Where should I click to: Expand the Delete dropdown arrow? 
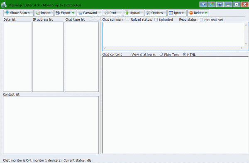click(206, 13)
